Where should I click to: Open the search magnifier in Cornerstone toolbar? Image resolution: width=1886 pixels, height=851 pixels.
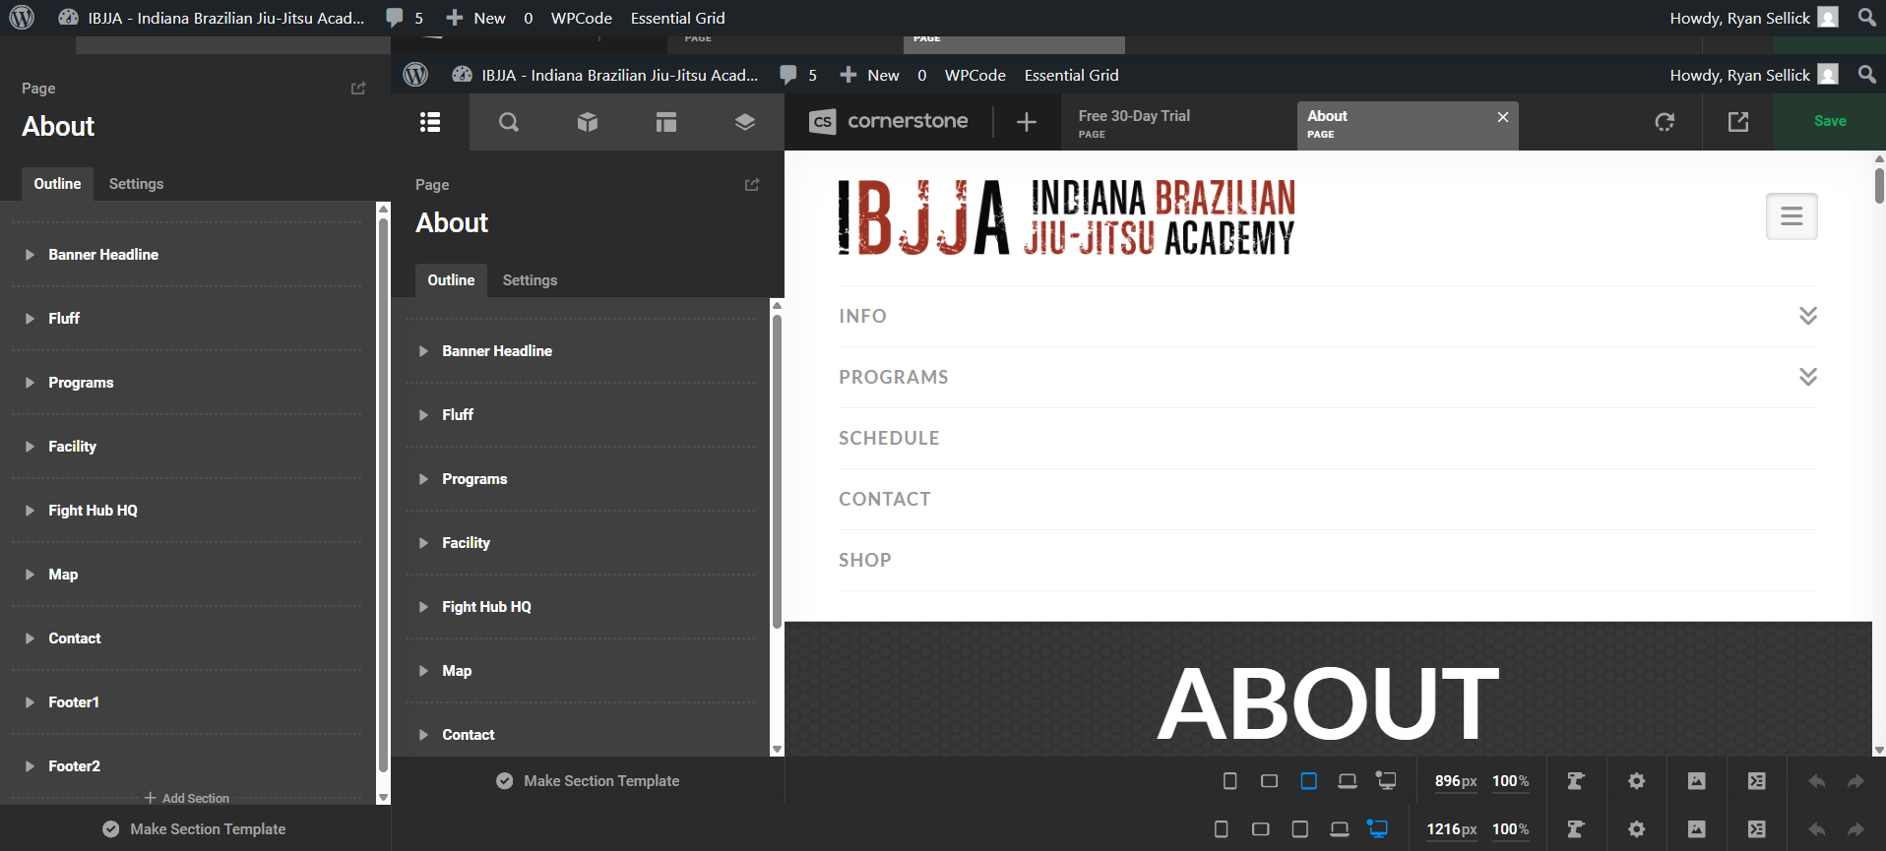[x=508, y=122]
